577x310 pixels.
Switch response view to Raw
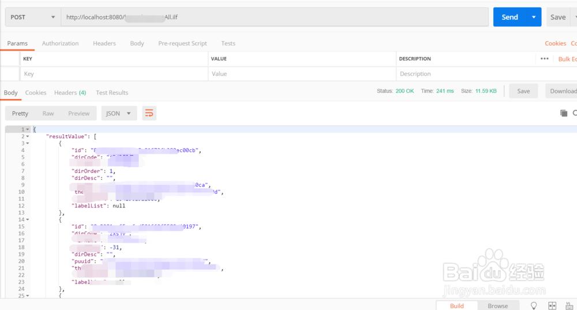click(x=48, y=114)
